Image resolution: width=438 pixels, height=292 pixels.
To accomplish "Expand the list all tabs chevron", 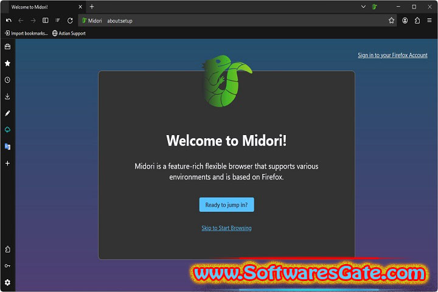I will click(x=363, y=7).
